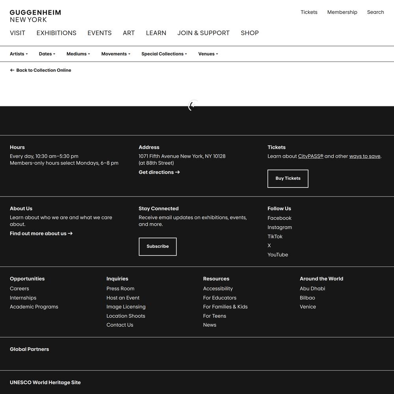
Task: Click the Guggenheim New York logo
Action: click(35, 16)
